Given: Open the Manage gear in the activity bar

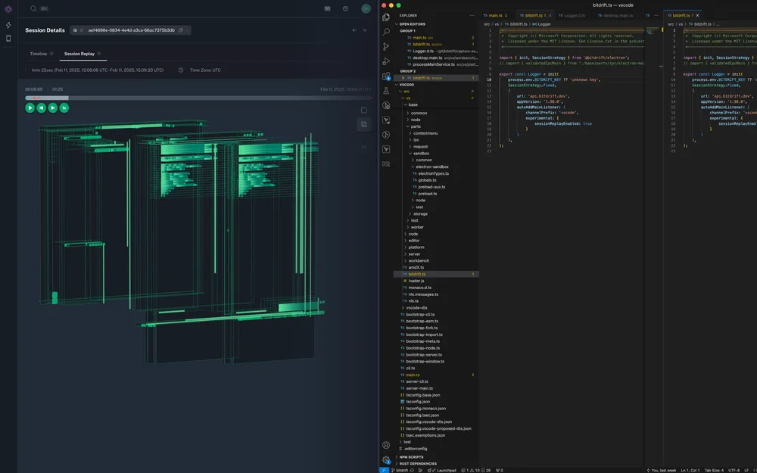Looking at the screenshot, I should (x=386, y=459).
